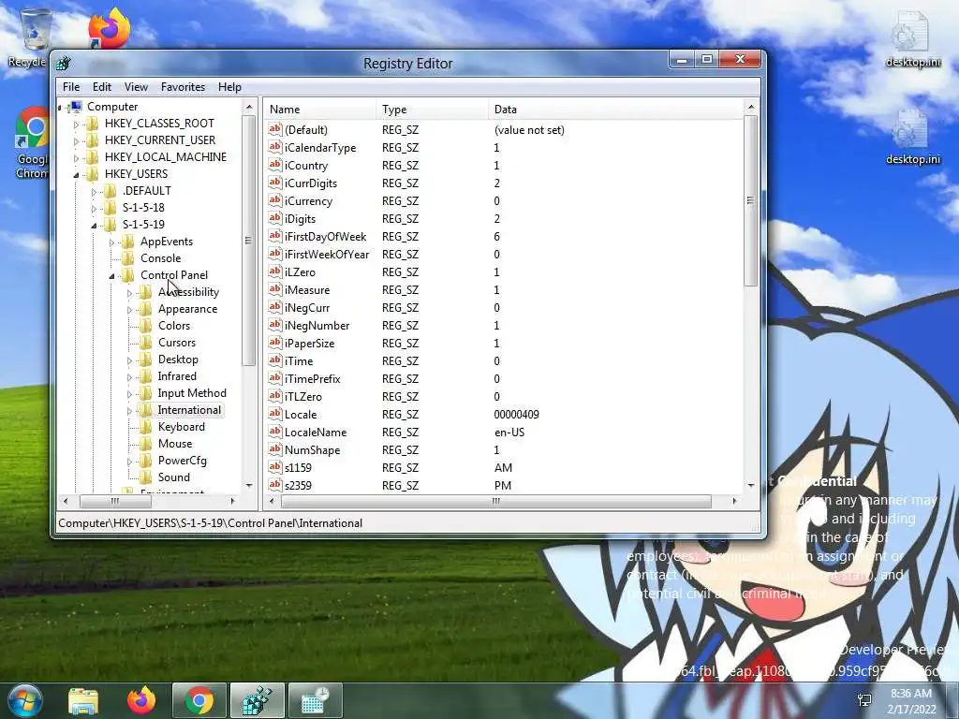Open the File menu

coord(71,87)
